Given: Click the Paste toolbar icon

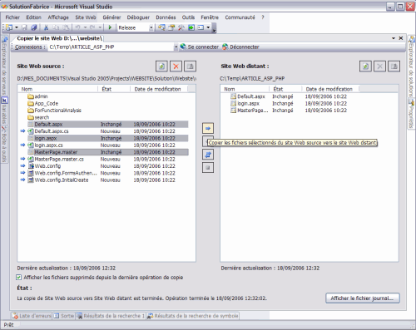Looking at the screenshot, I should coord(66,27).
